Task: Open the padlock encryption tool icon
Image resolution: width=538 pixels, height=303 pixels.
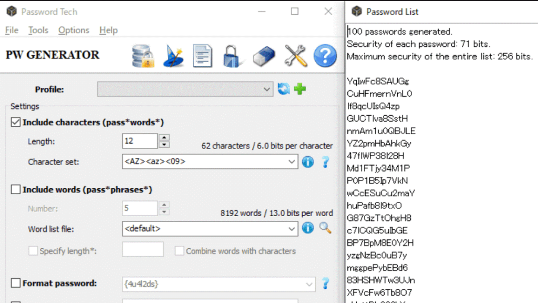Action: [232, 56]
